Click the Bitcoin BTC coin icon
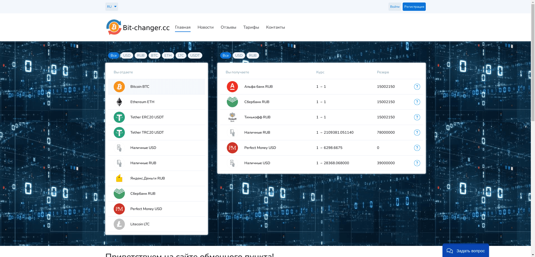 (119, 87)
